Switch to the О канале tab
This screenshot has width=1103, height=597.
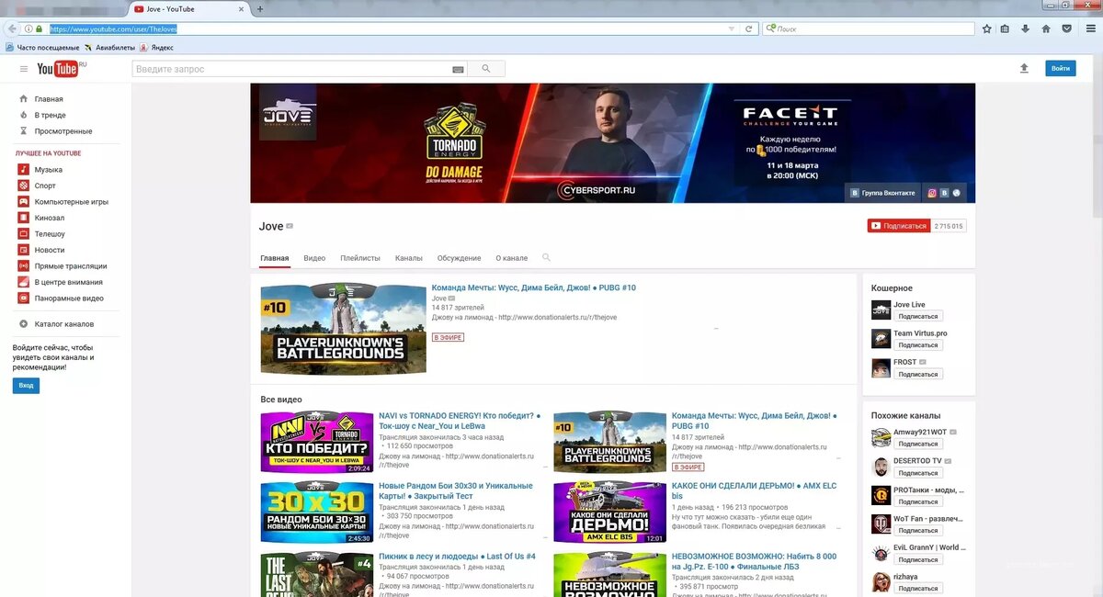pos(512,258)
